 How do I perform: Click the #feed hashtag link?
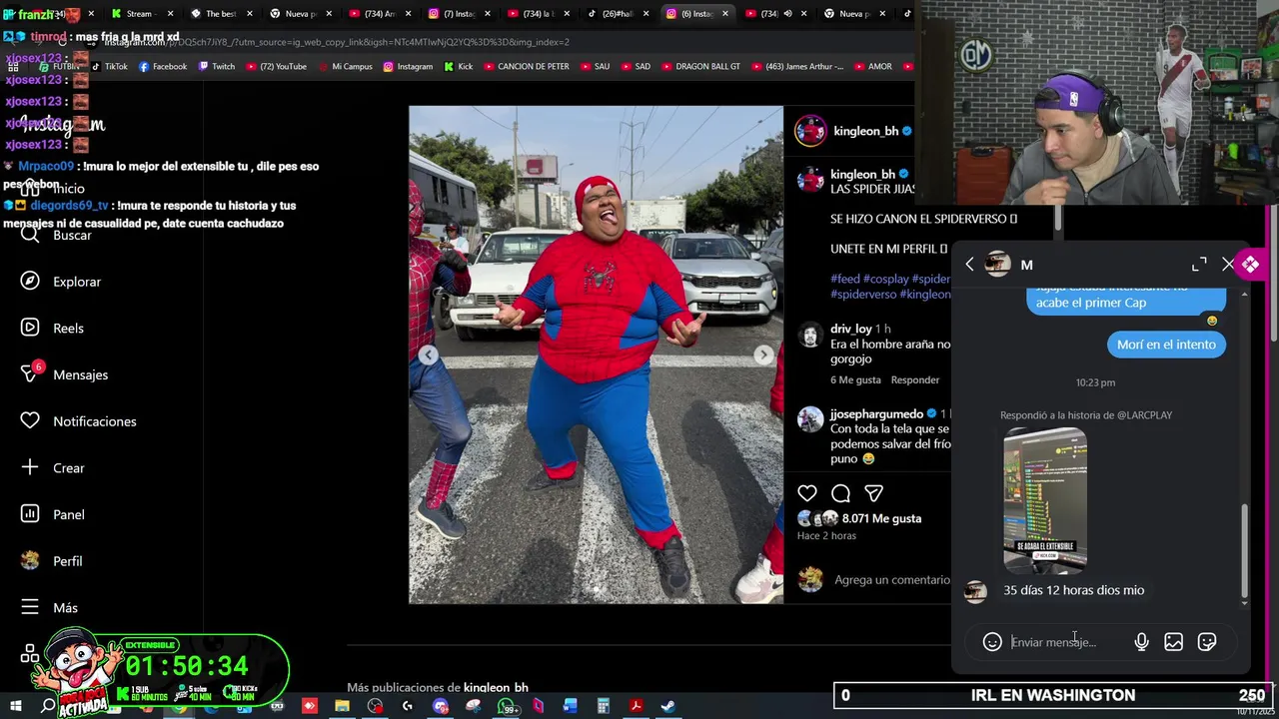(845, 279)
